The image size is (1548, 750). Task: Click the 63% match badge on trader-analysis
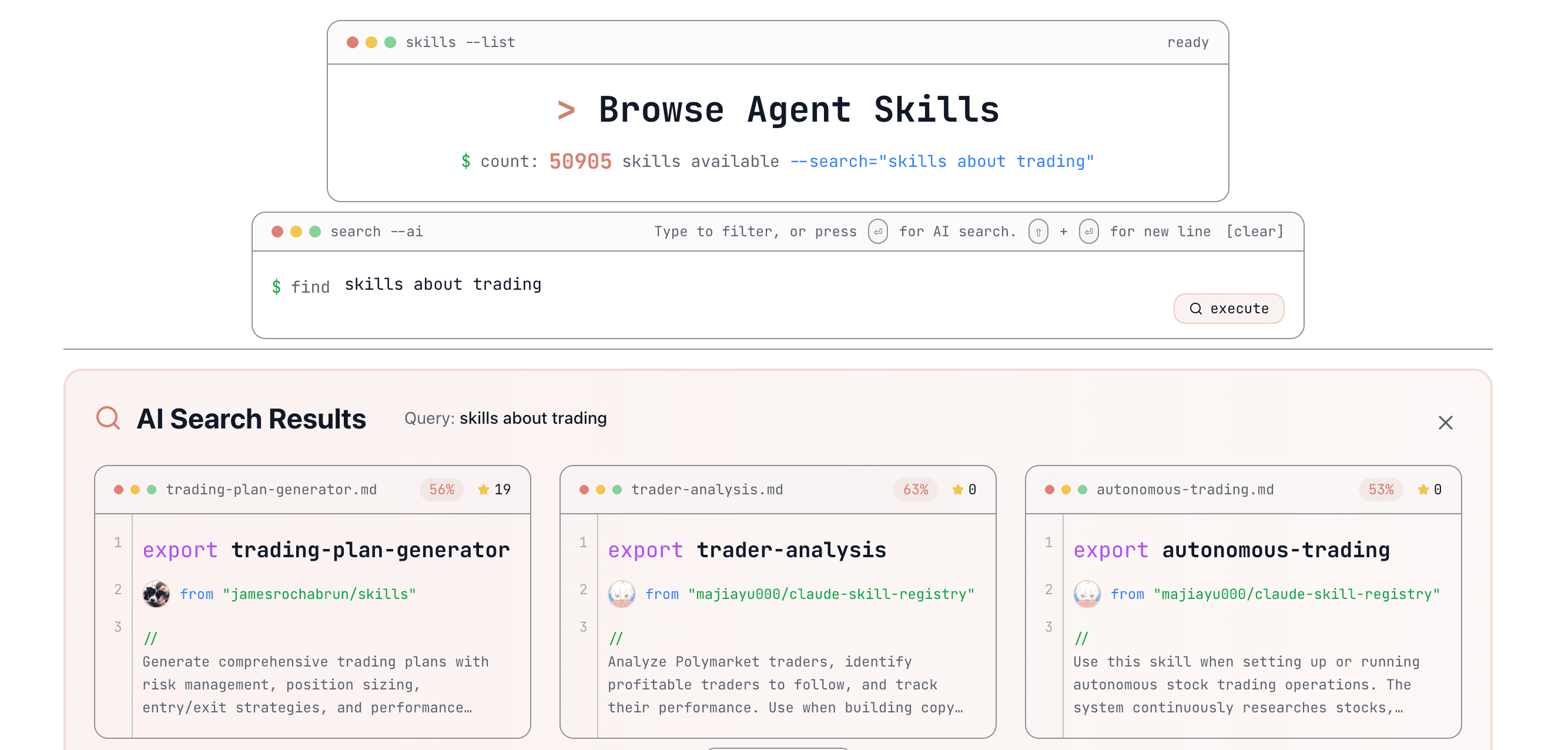[x=915, y=489]
